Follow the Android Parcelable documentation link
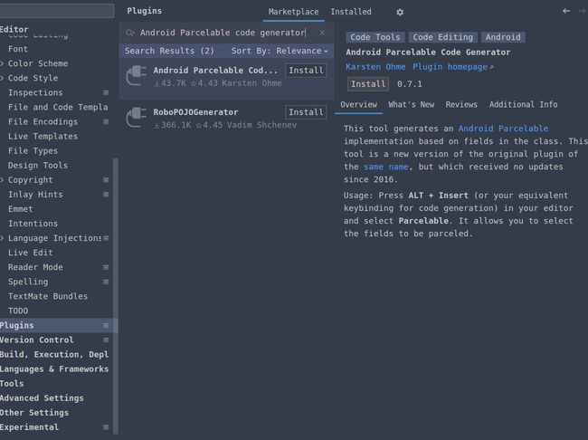 tap(503, 129)
